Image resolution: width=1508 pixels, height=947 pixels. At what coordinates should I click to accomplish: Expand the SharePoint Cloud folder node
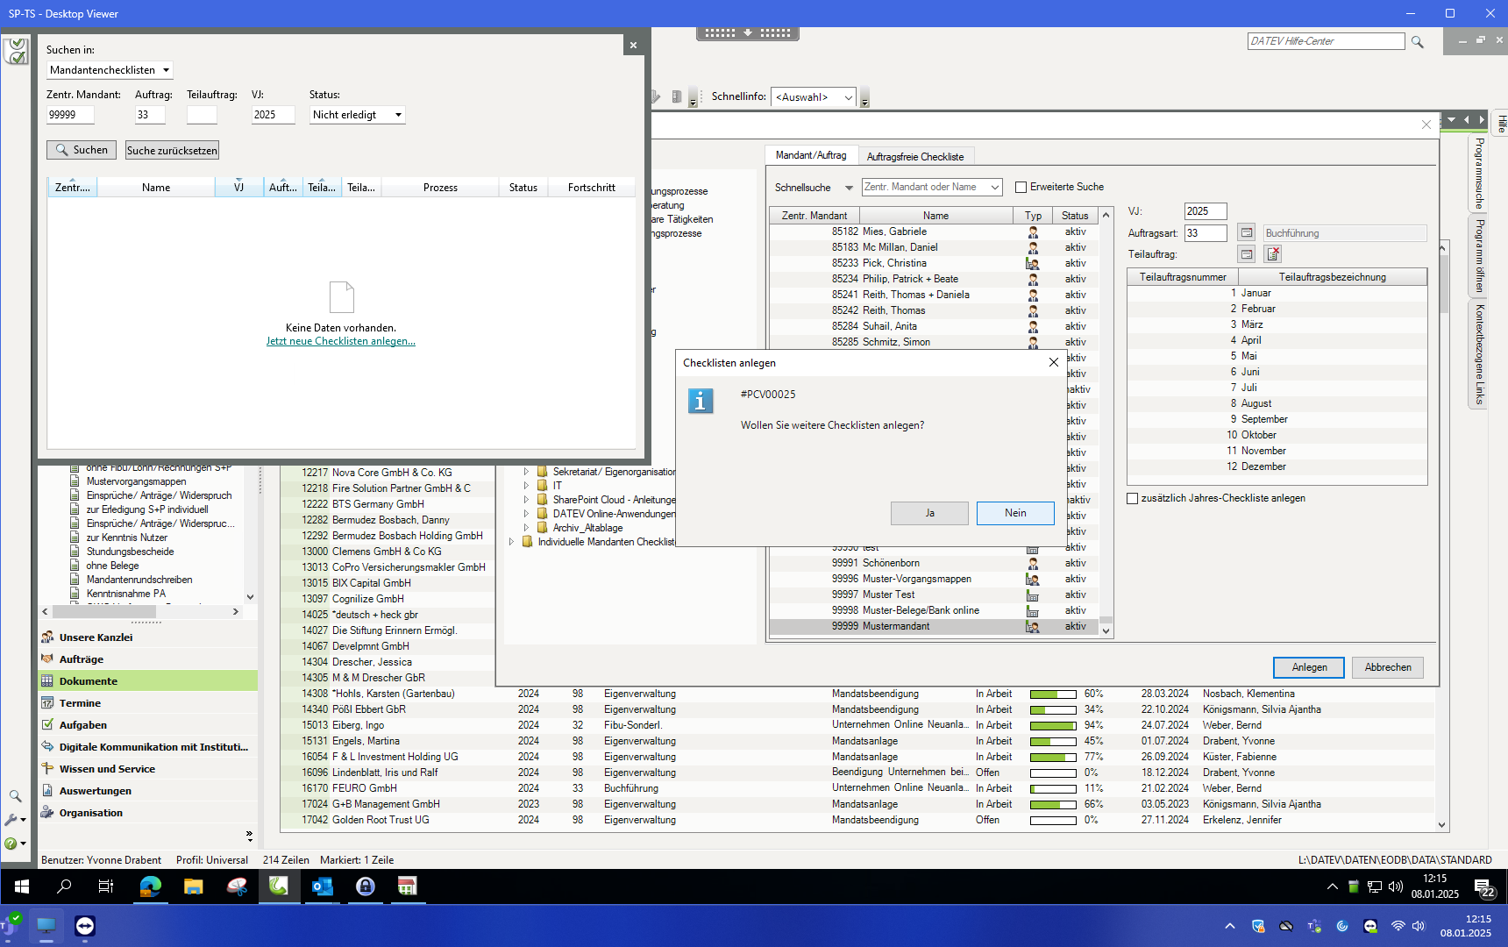[x=526, y=500]
